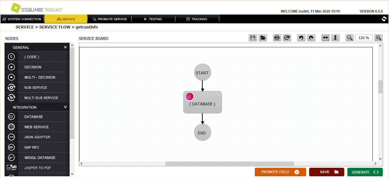This screenshot has width=389, height=178.
Task: Select the END node on the board
Action: (202, 132)
